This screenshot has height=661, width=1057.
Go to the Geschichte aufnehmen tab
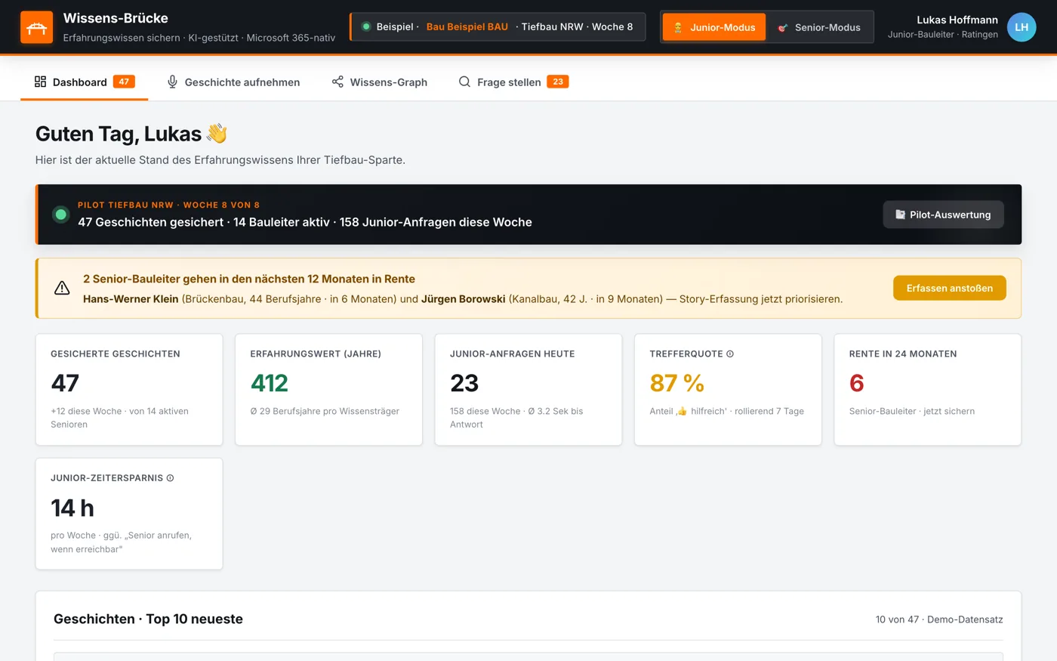point(233,82)
